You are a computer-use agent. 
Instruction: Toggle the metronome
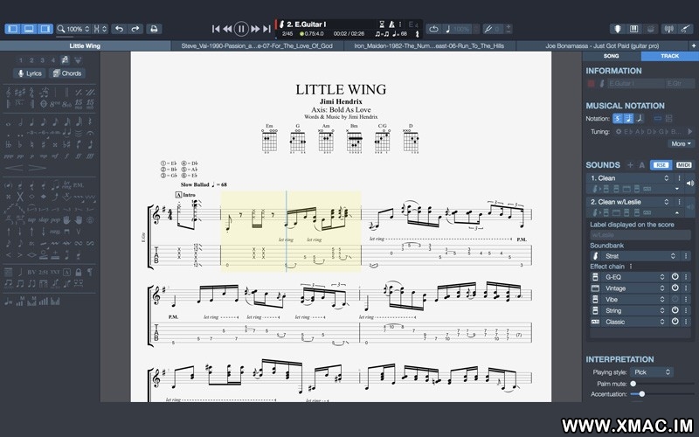pos(391,24)
